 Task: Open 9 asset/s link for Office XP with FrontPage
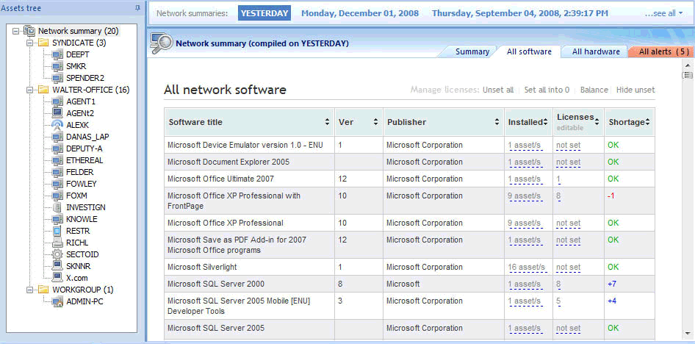(x=525, y=196)
